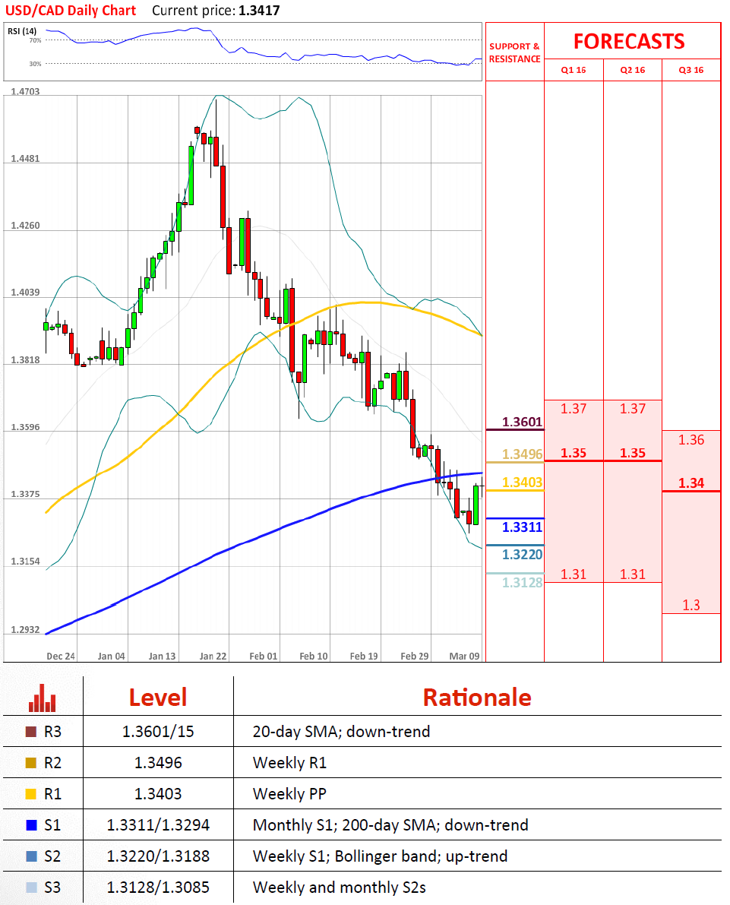Click the current price value 1.3417

pos(259,11)
